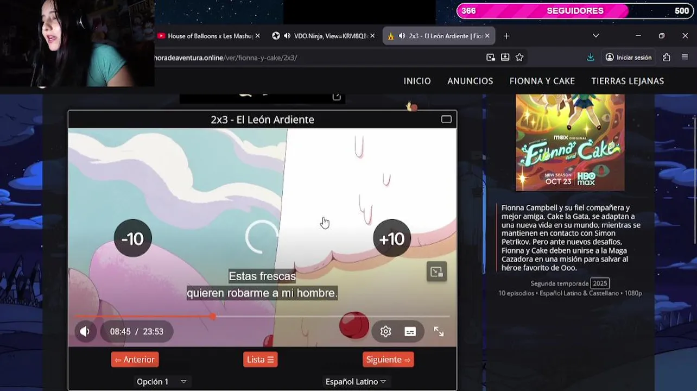This screenshot has width=697, height=391.
Task: Expand the Opción 1 server dropdown
Action: pos(161,382)
